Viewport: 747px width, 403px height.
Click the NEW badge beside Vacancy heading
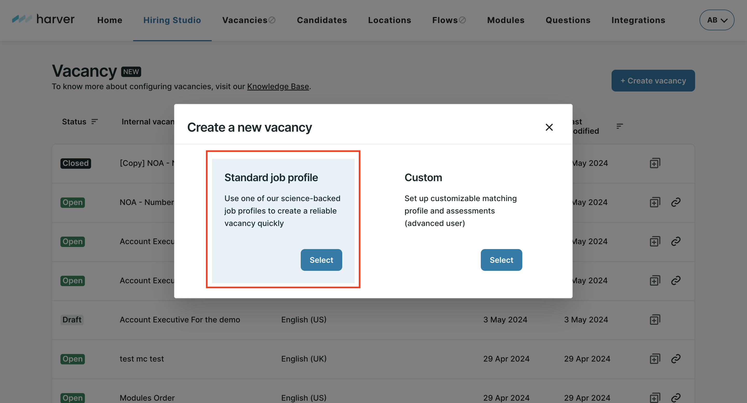pyautogui.click(x=131, y=72)
